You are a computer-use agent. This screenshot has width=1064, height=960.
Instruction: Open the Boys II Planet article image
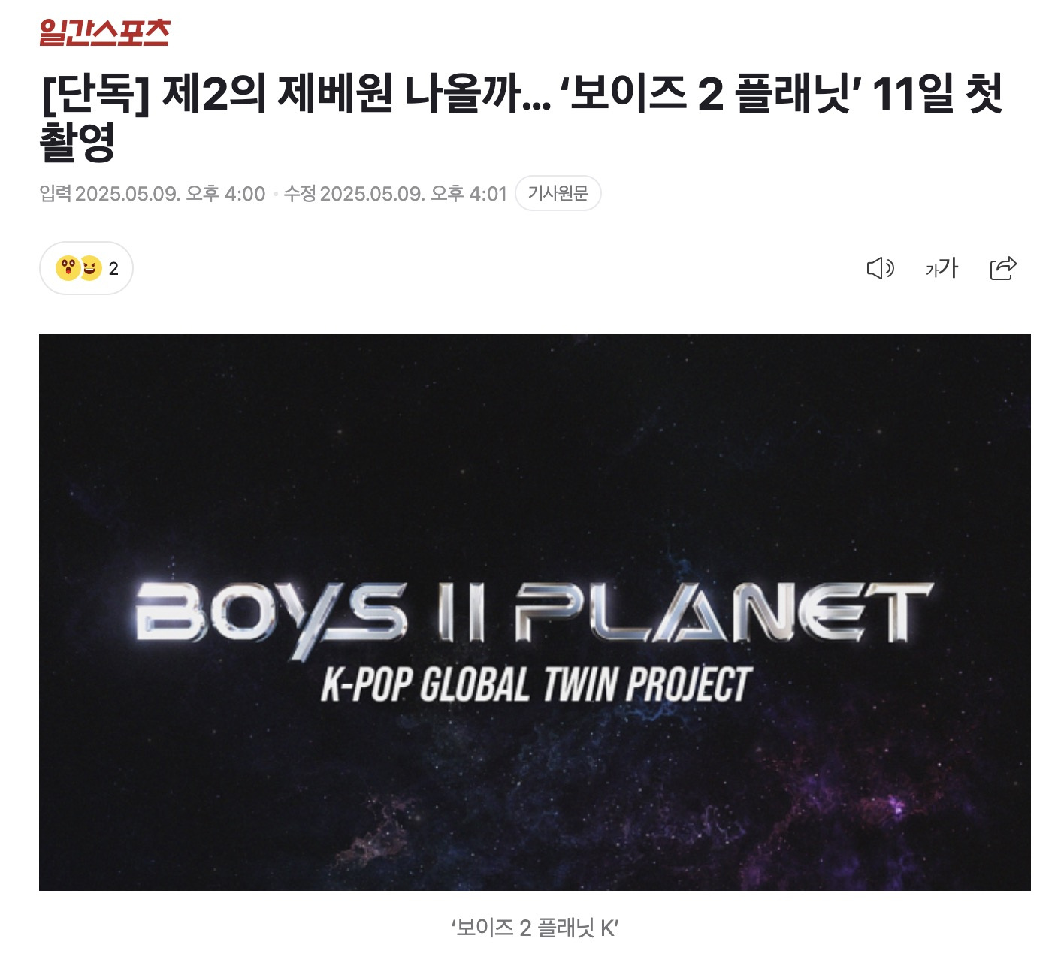(x=535, y=612)
